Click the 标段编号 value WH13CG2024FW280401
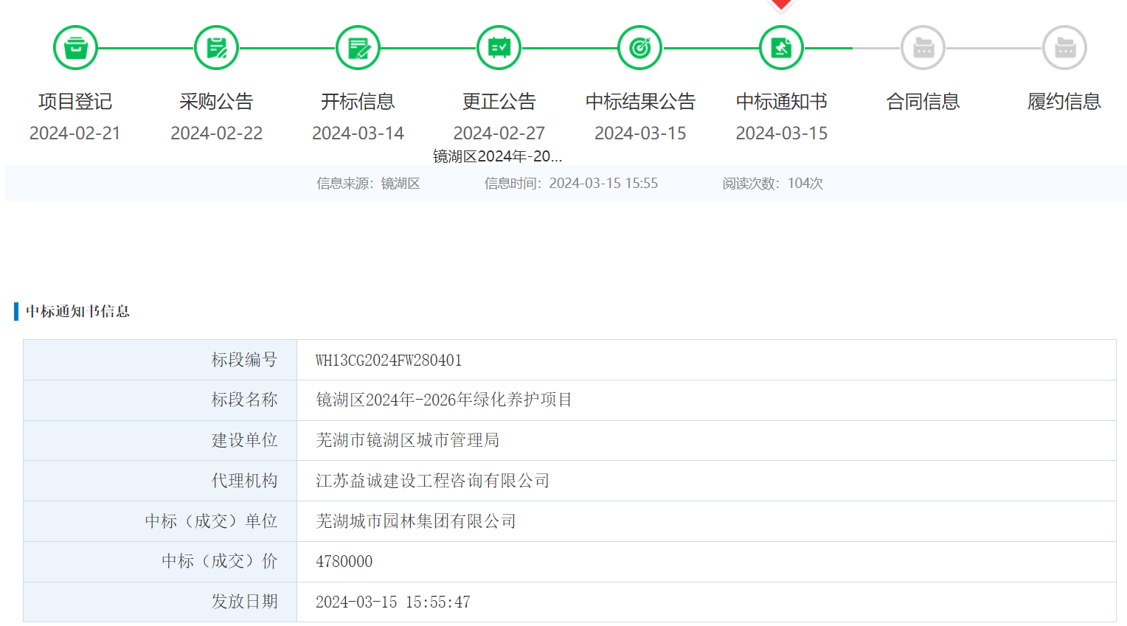Image resolution: width=1127 pixels, height=626 pixels. point(389,361)
